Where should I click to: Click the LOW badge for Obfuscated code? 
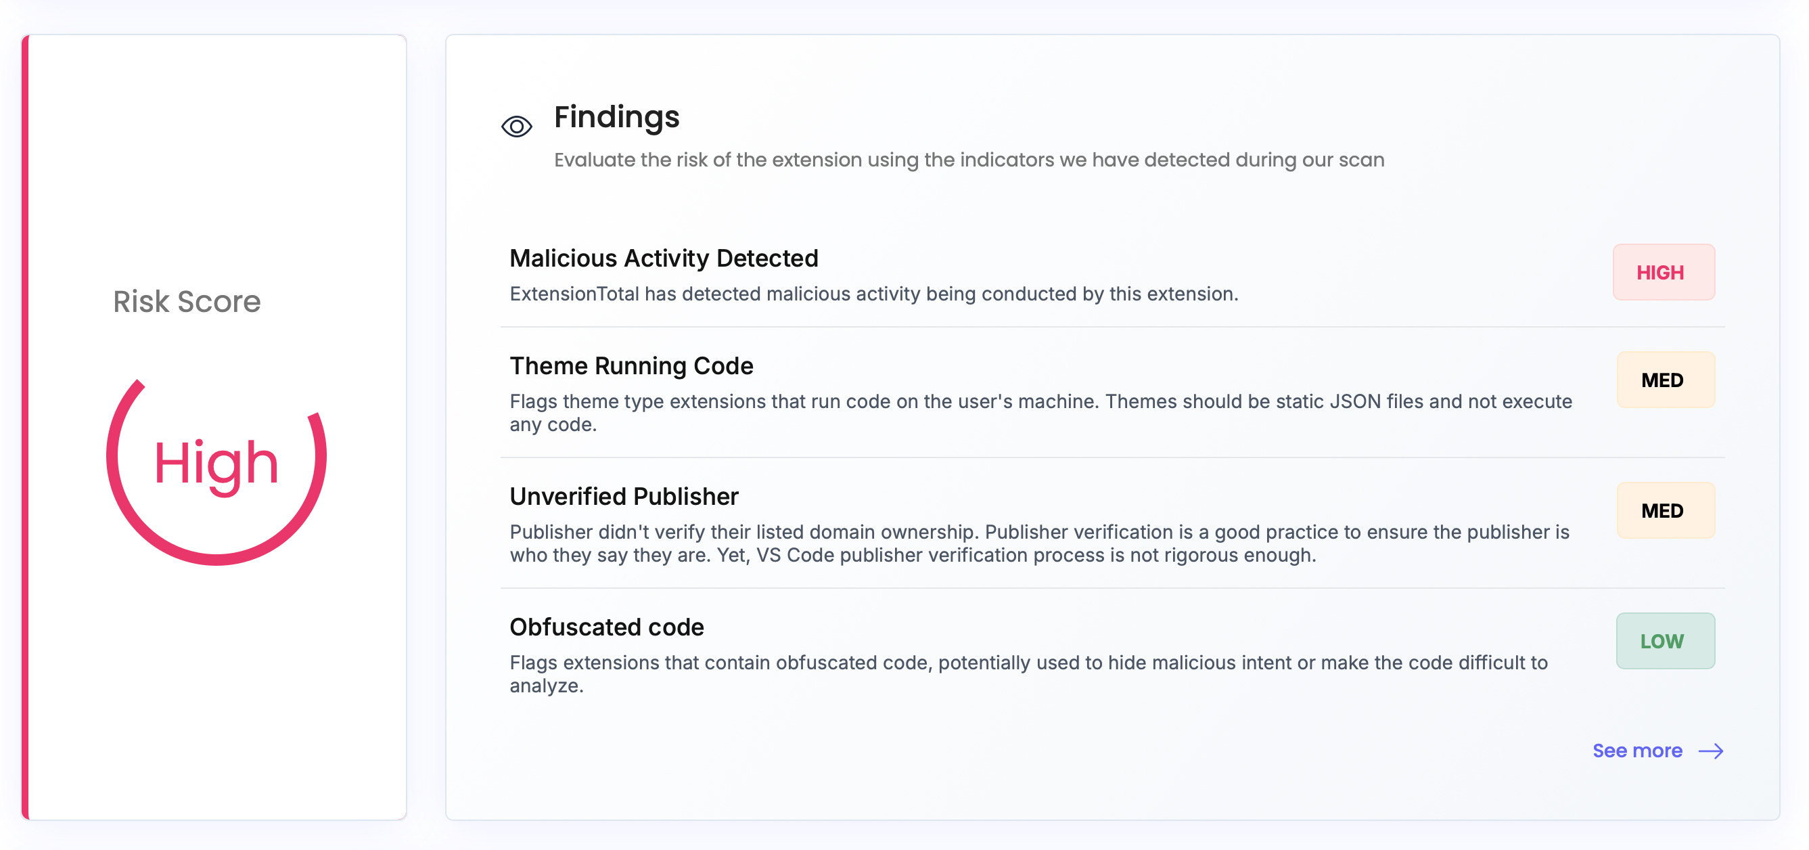(1665, 641)
